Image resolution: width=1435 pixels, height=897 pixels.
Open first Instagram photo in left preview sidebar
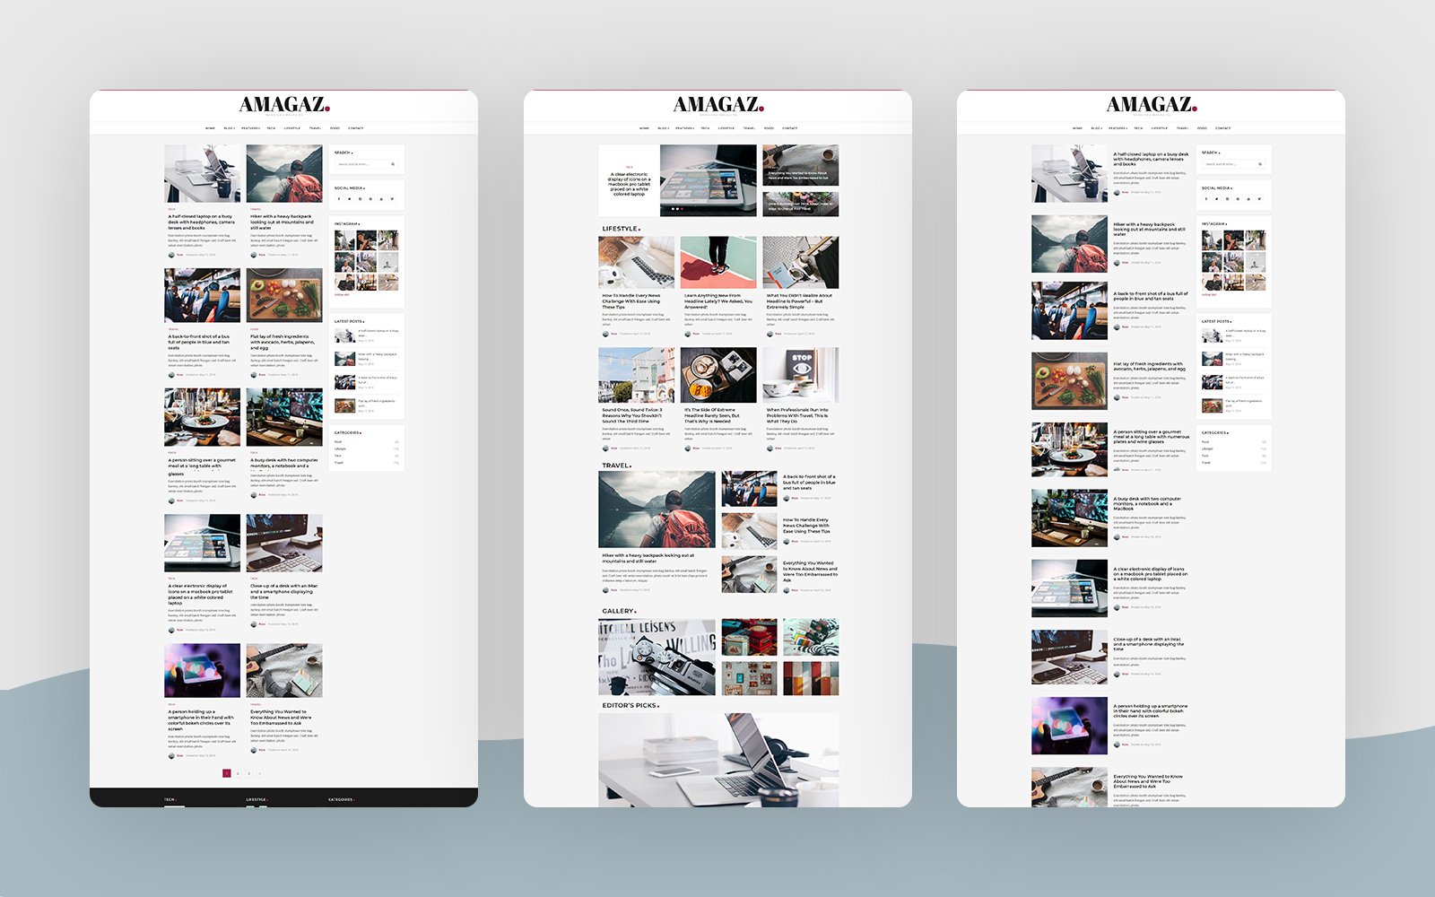344,239
